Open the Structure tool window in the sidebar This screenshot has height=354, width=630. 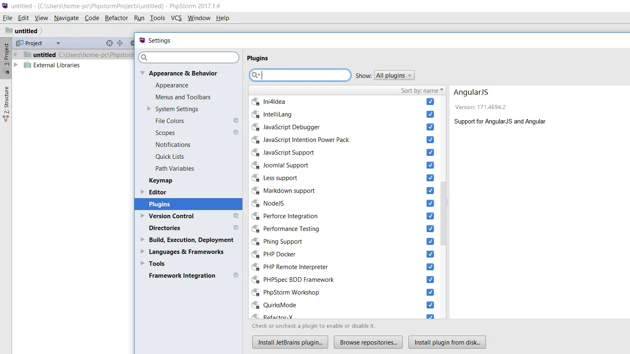coord(6,100)
